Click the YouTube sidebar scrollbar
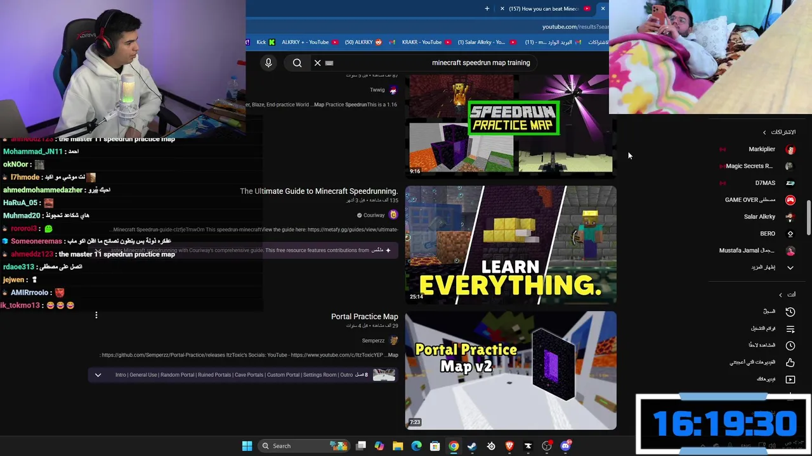This screenshot has height=456, width=812. tap(808, 218)
